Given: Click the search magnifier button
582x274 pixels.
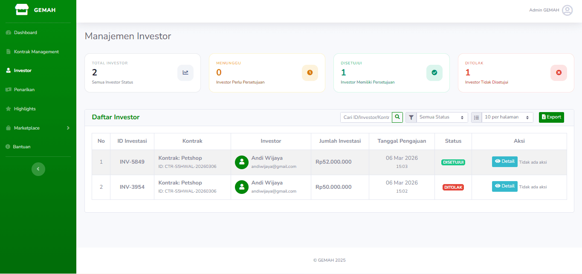Looking at the screenshot, I should point(397,117).
